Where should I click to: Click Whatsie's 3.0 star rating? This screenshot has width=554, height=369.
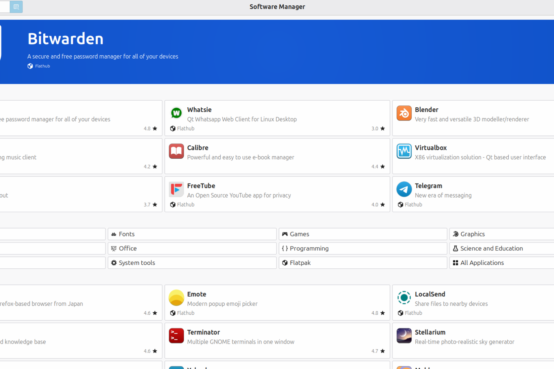coord(378,128)
